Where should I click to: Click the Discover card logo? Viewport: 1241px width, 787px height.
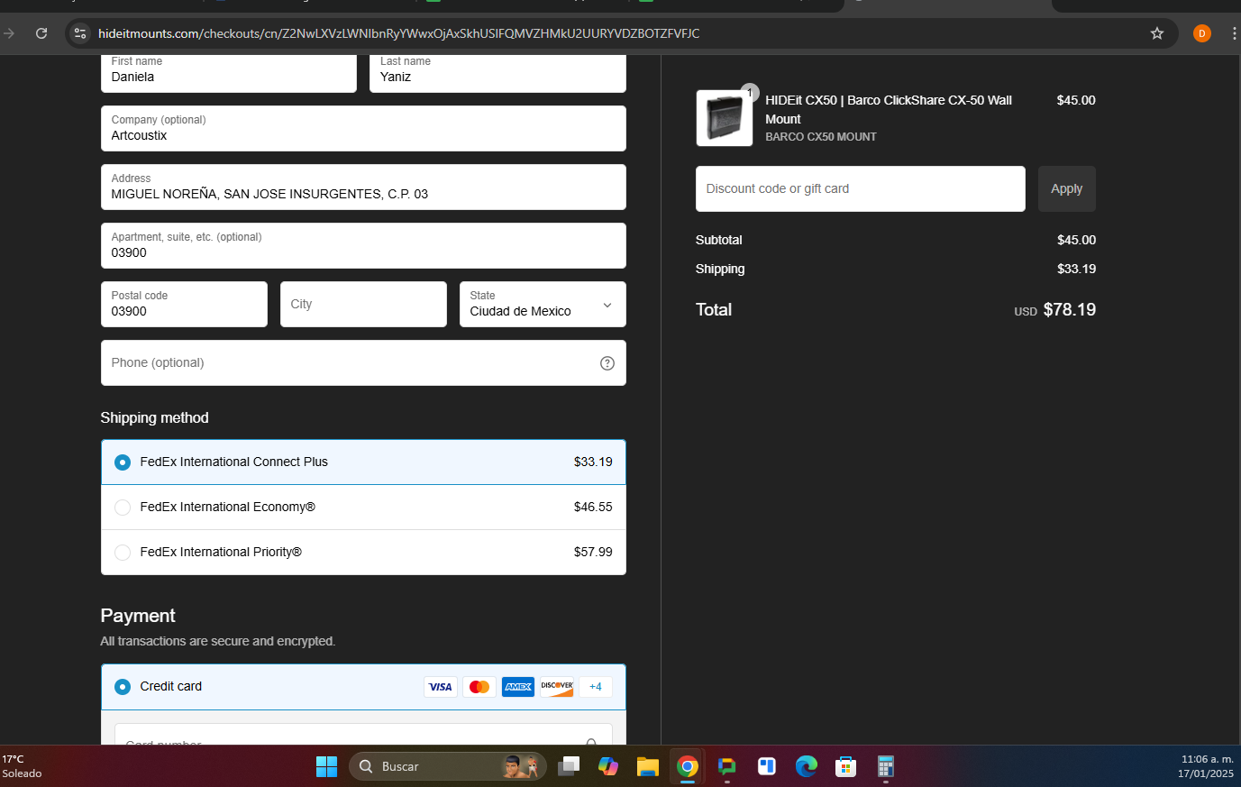click(x=557, y=687)
